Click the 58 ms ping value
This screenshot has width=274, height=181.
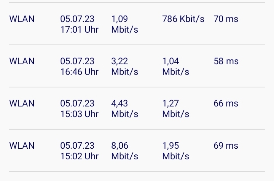click(226, 61)
